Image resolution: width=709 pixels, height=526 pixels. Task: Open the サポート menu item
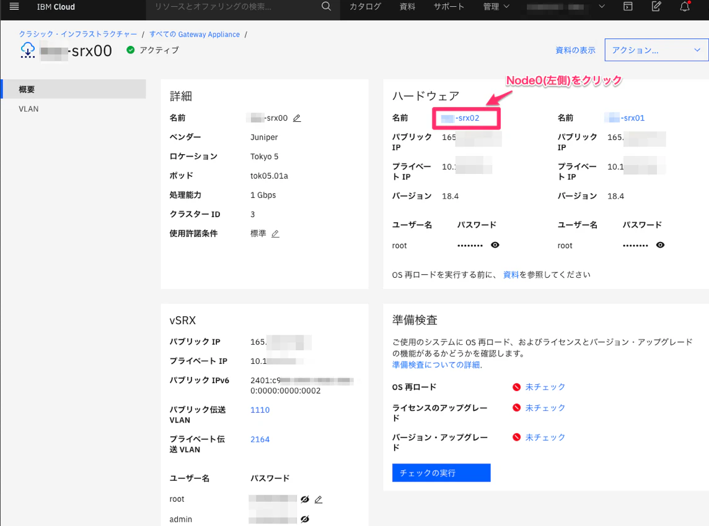[x=449, y=7]
